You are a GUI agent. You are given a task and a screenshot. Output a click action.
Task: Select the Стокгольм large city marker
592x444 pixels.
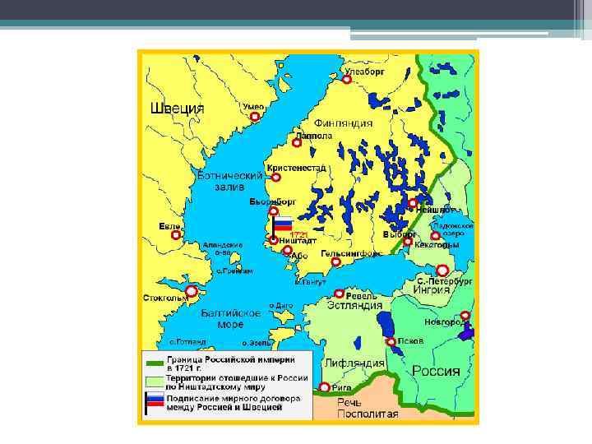pos(192,291)
